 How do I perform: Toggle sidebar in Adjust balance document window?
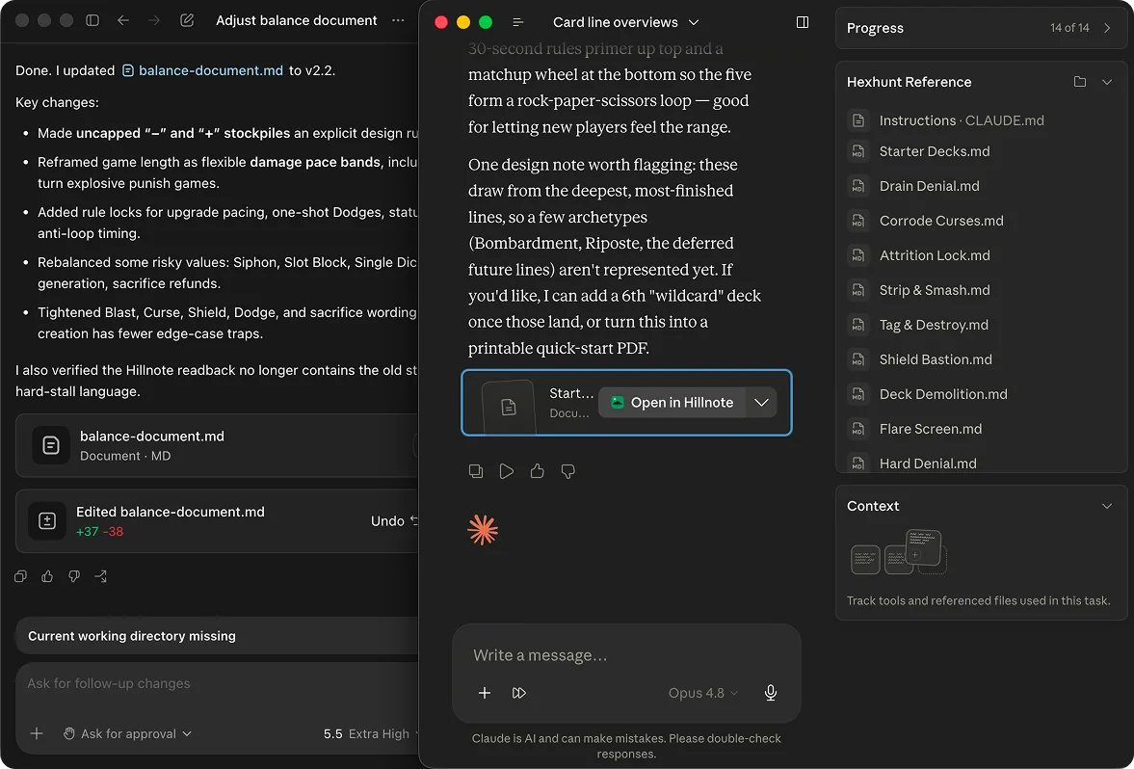tap(92, 20)
